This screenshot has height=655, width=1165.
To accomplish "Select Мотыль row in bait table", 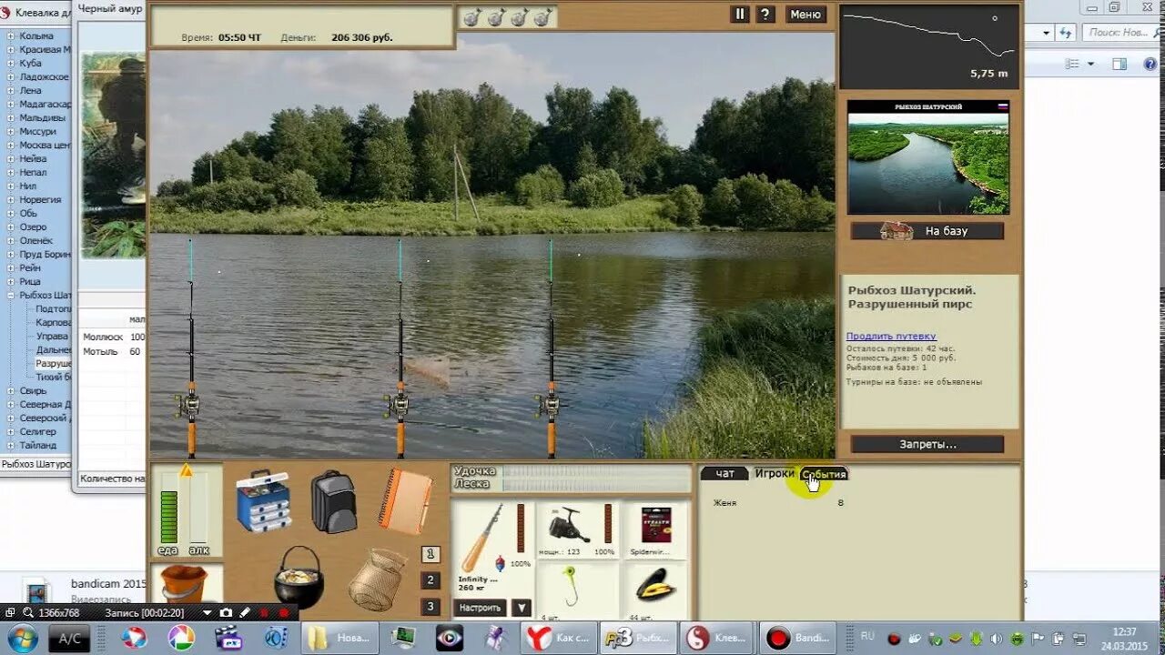I will [x=112, y=352].
